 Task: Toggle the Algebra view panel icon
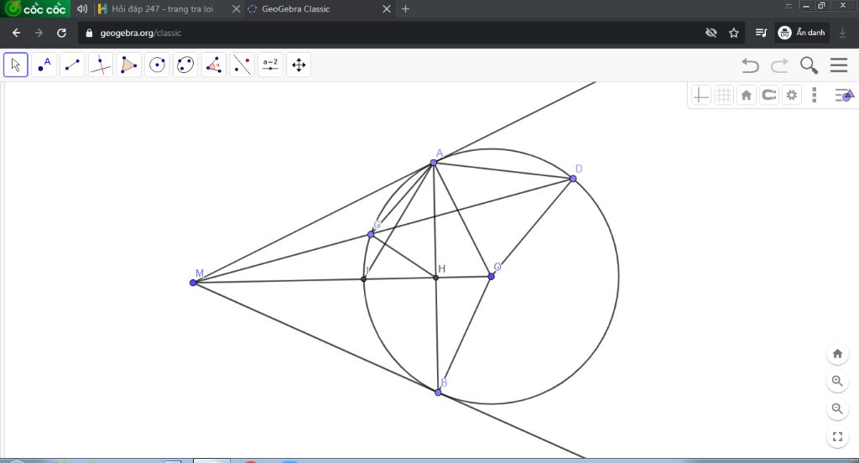tap(844, 96)
